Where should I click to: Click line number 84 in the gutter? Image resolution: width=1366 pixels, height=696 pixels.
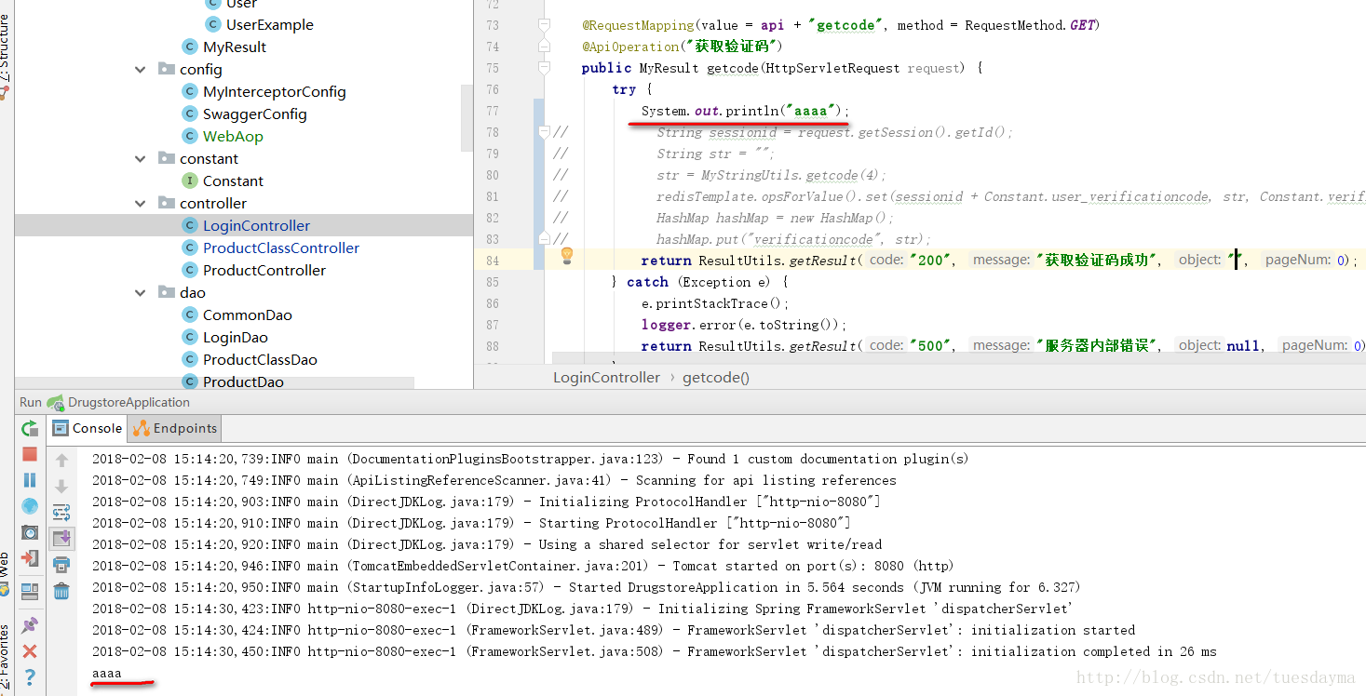[493, 261]
